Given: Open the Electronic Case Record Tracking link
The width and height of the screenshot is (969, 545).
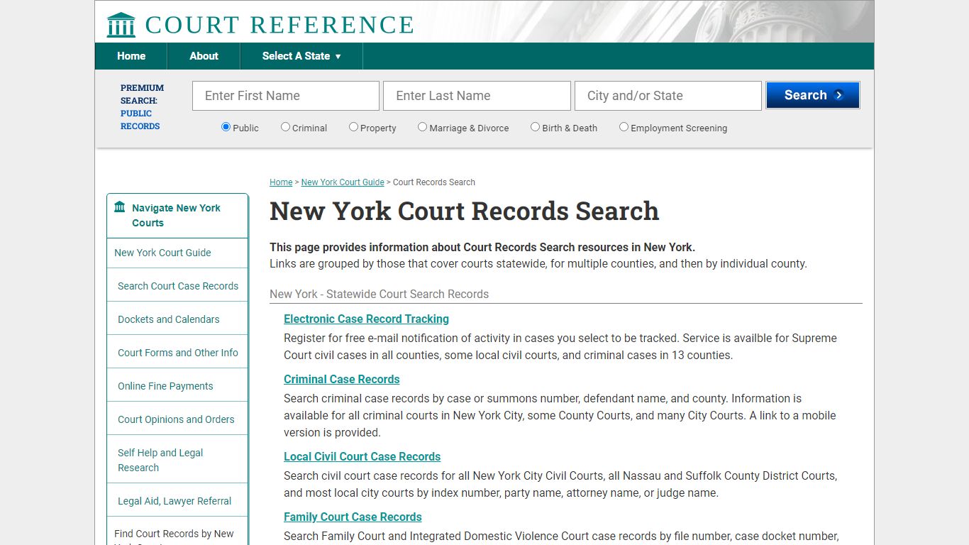Looking at the screenshot, I should [366, 319].
